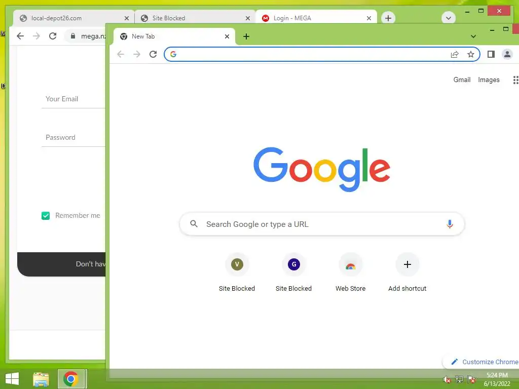Go back in the MEGA window
The image size is (519, 389).
point(20,36)
